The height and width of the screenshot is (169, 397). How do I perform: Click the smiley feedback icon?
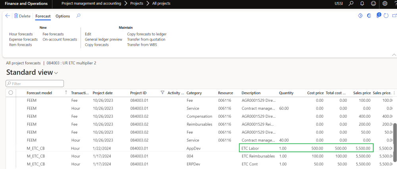pyautogui.click(x=373, y=4)
